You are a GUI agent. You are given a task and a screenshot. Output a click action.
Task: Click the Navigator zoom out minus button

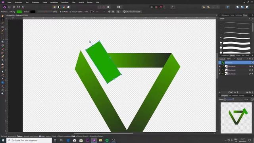(x=225, y=99)
